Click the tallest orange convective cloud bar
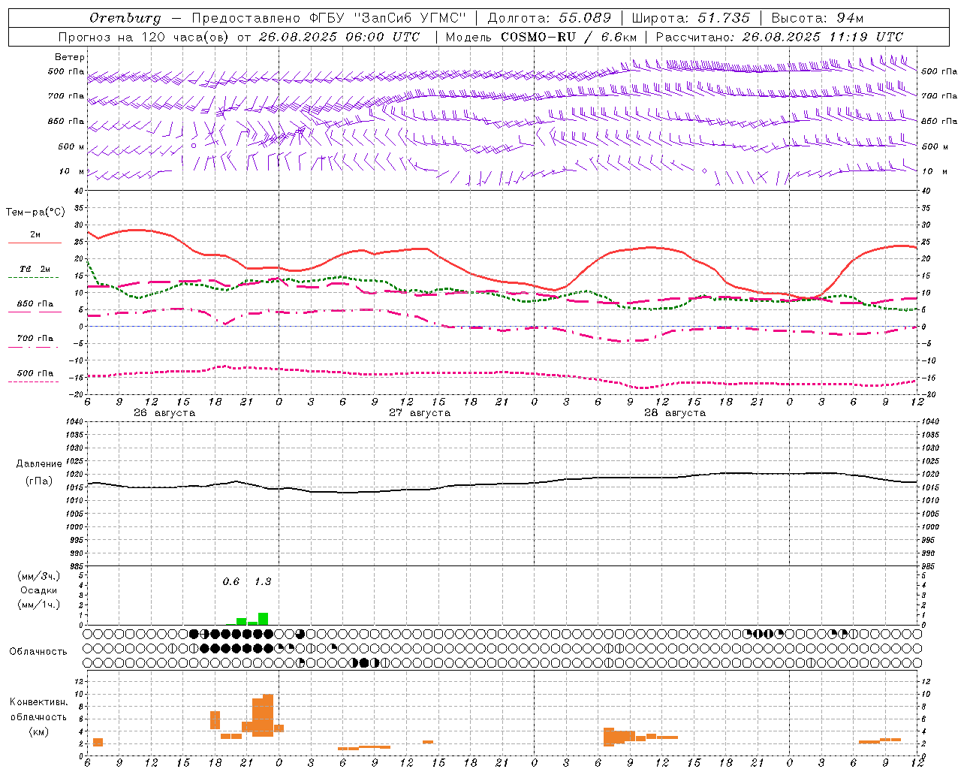This screenshot has height=769, width=961. (268, 715)
